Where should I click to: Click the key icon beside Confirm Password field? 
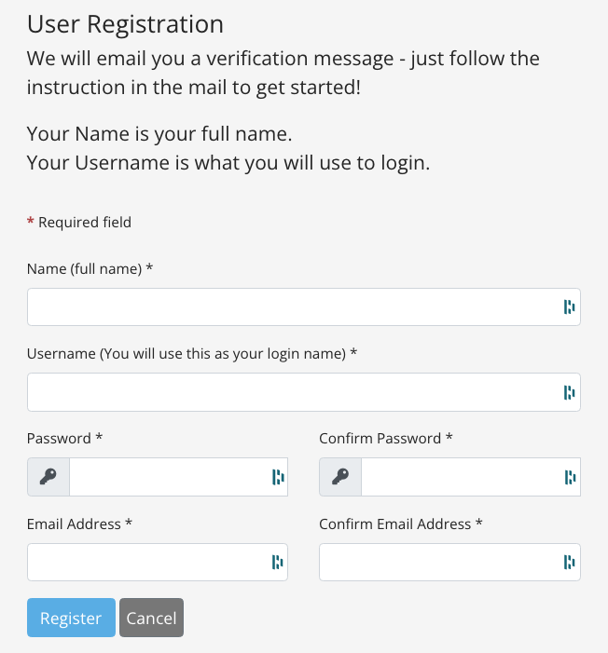[340, 477]
